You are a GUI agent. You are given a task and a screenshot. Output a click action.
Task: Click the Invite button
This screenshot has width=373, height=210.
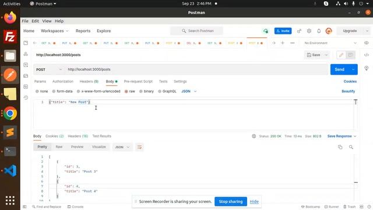point(283,31)
